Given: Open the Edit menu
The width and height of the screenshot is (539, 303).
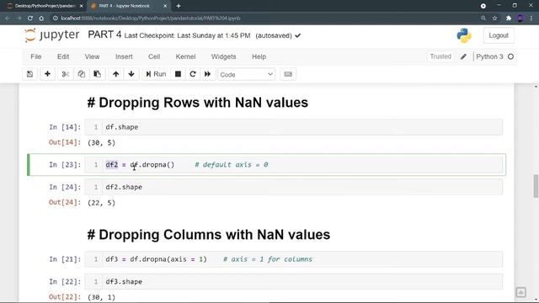Looking at the screenshot, I should (63, 56).
